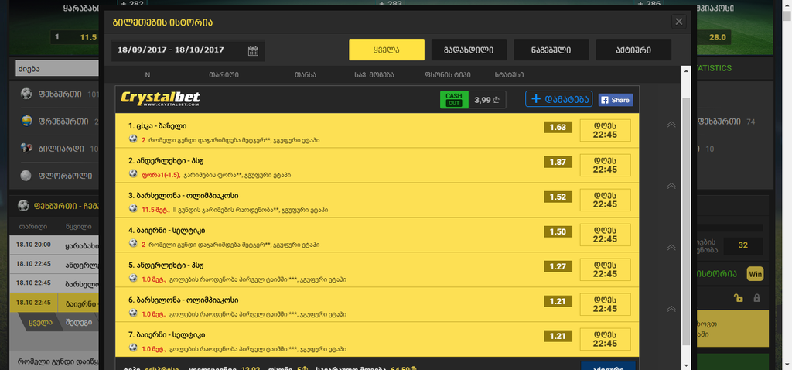Open the ყველა tab below the match list

click(x=42, y=323)
